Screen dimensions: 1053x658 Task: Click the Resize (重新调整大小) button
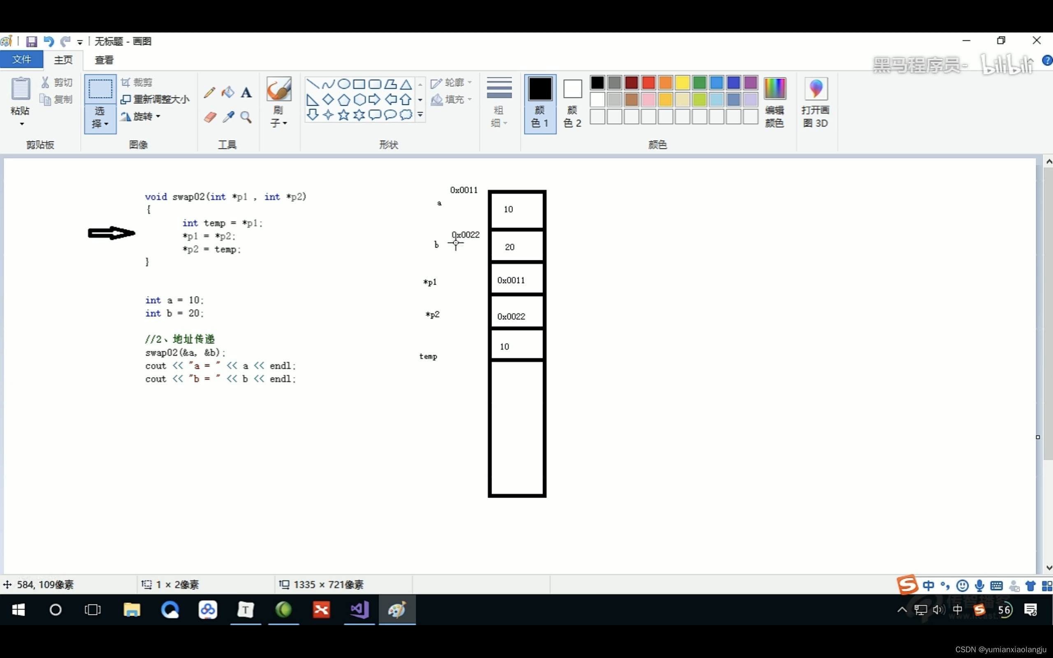tap(155, 99)
